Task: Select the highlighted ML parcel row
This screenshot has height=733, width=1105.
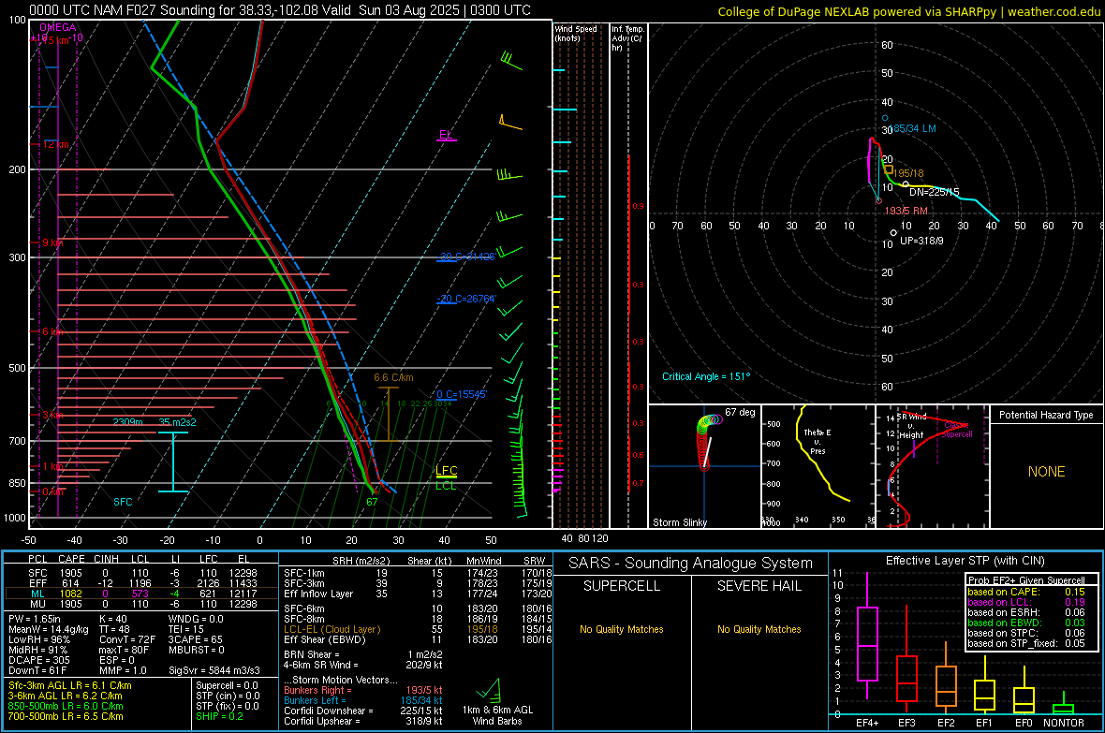Action: tap(141, 594)
